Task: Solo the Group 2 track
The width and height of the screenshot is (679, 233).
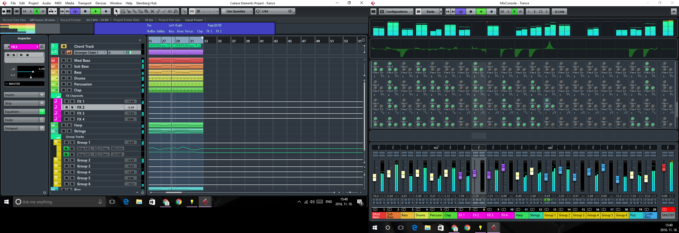Action: pyautogui.click(x=72, y=160)
